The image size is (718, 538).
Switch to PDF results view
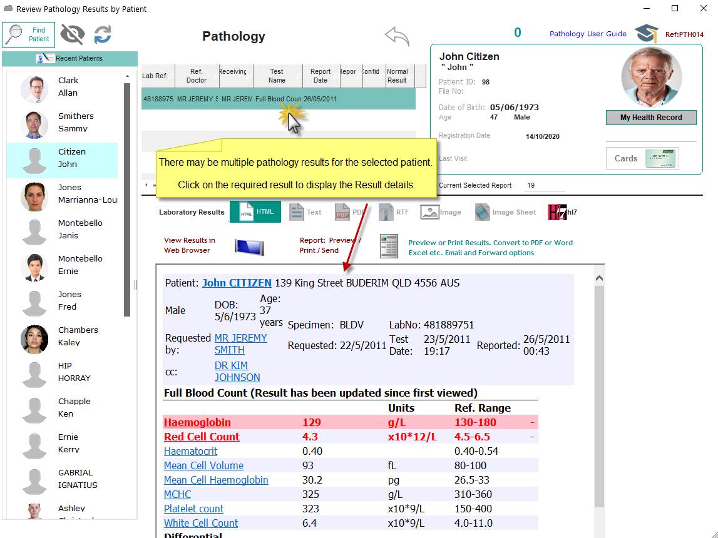click(x=350, y=212)
